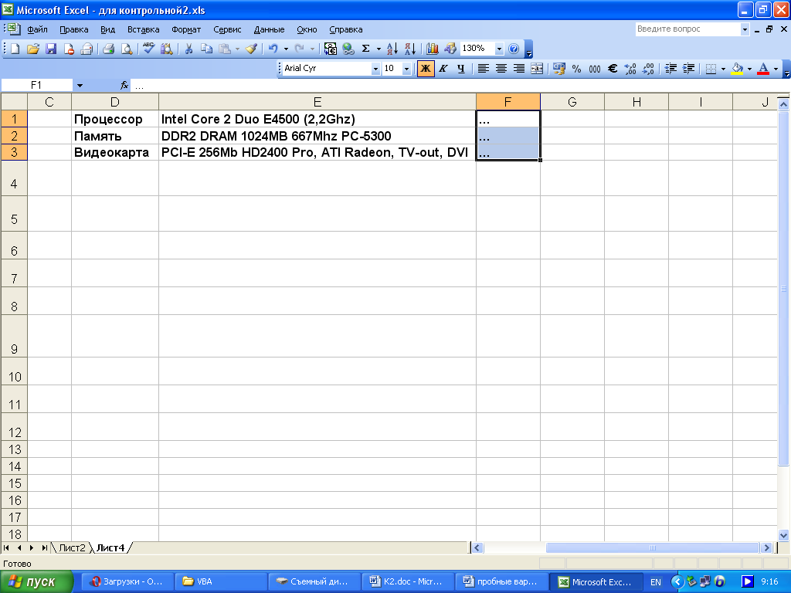Copy selection with Copy icon
This screenshot has width=791, height=593.
tap(206, 49)
